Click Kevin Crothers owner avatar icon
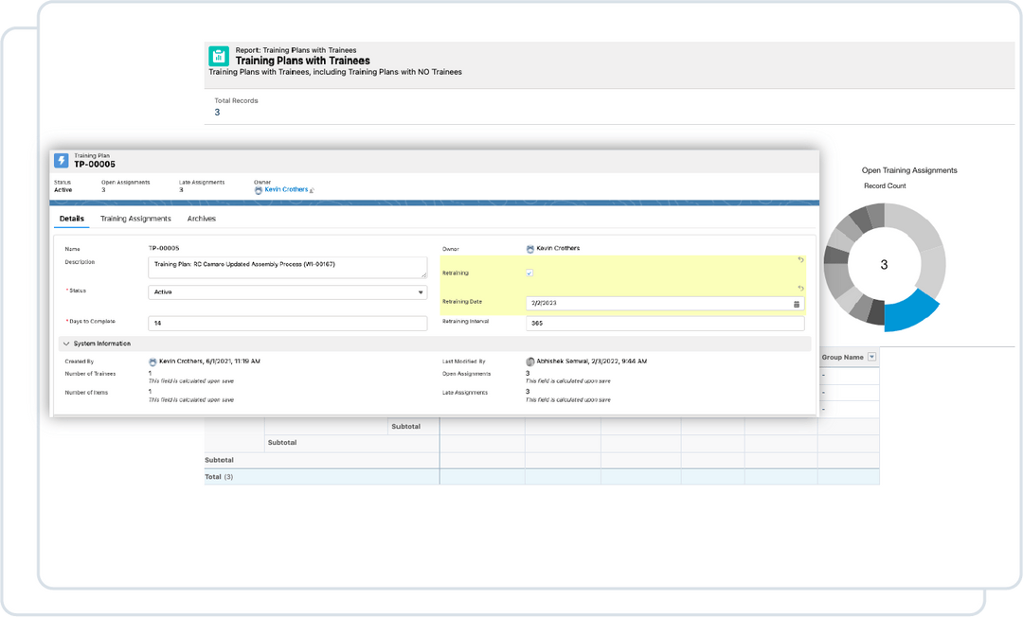Image resolution: width=1023 pixels, height=617 pixels. click(x=530, y=249)
